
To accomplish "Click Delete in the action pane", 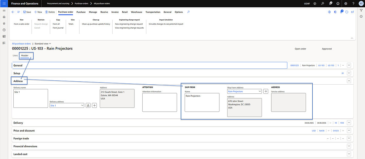I will coord(50,12).
